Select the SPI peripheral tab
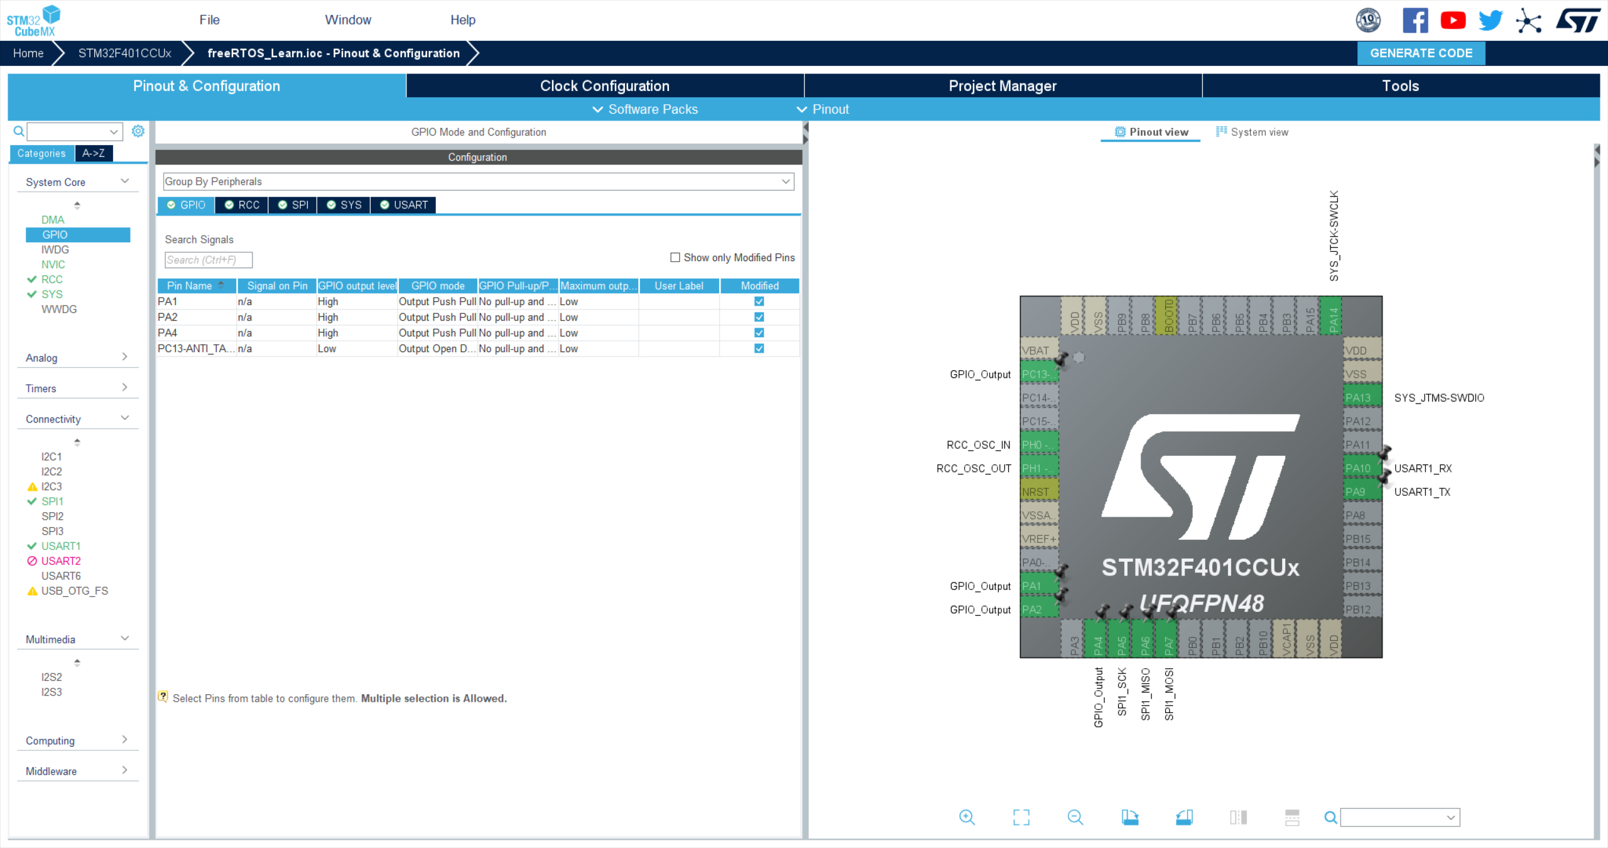1608x848 pixels. 293,205
